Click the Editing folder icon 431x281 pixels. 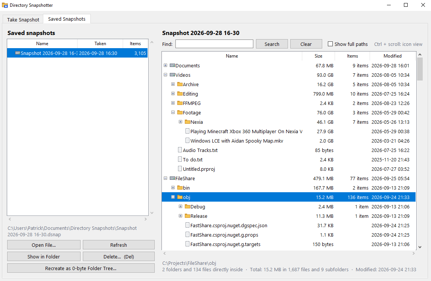point(180,93)
